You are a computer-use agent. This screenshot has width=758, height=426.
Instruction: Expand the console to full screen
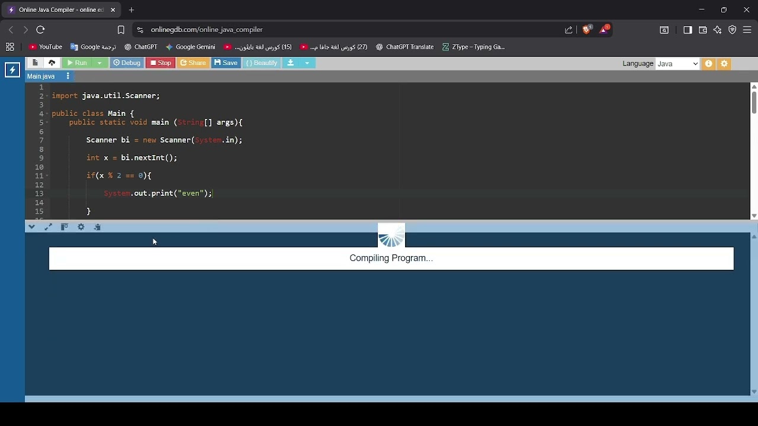pyautogui.click(x=49, y=227)
